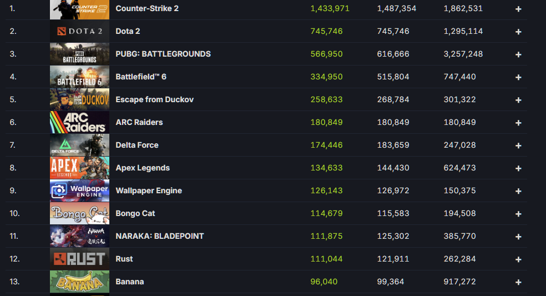Screen dimensions: 546x296
Task: Select the 24h peak value 125,302
Action: pos(393,236)
